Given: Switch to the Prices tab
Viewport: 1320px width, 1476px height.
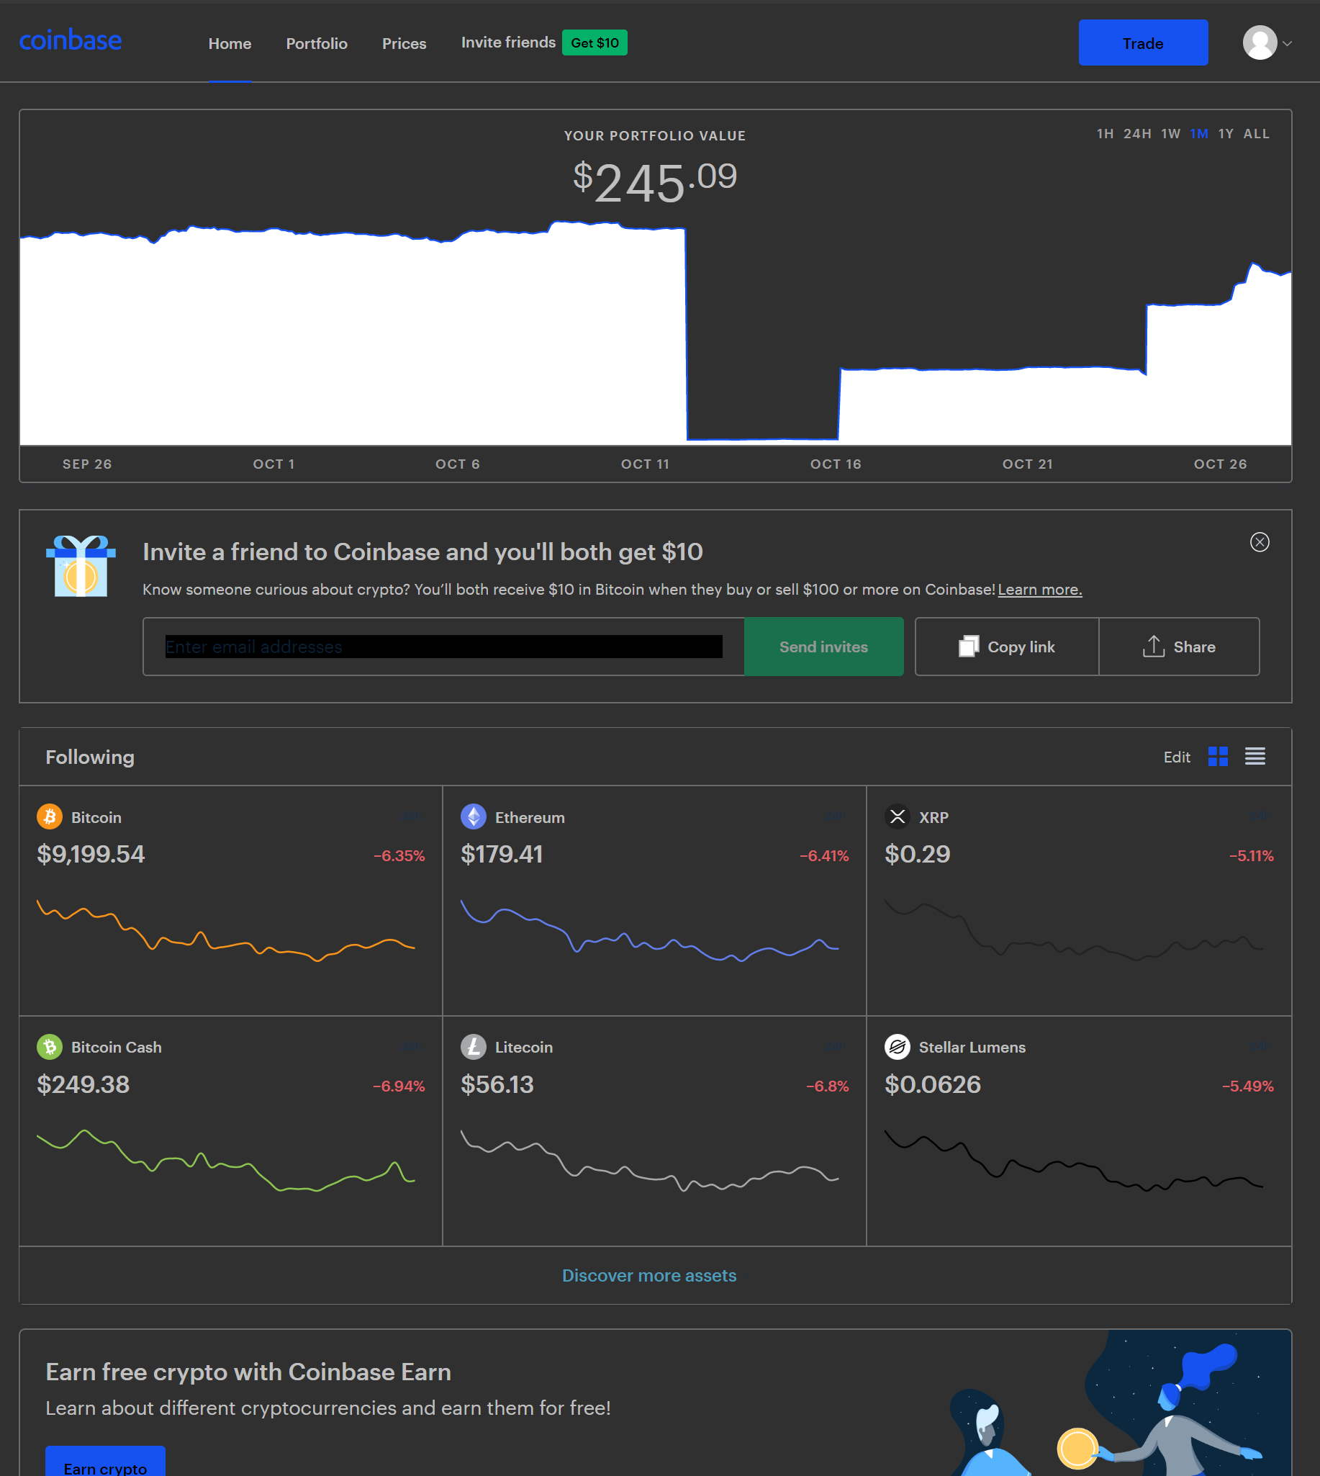Looking at the screenshot, I should pos(404,43).
